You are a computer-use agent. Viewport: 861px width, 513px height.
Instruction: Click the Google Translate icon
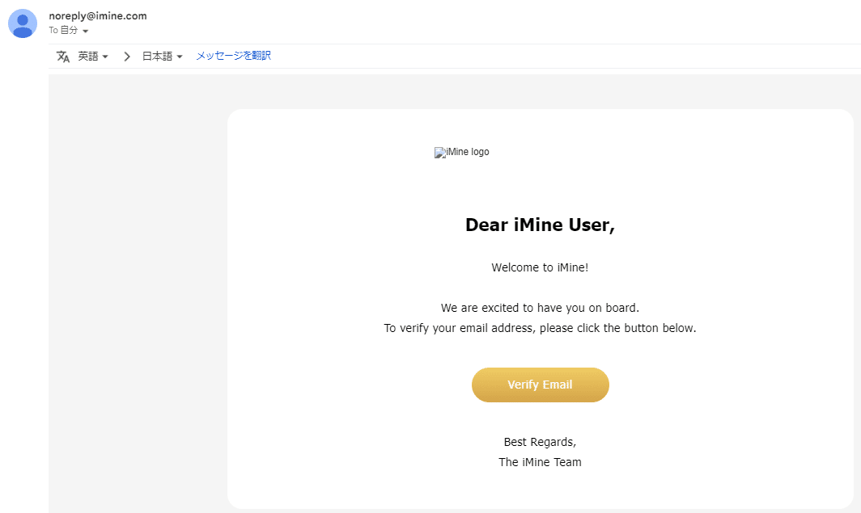(63, 57)
